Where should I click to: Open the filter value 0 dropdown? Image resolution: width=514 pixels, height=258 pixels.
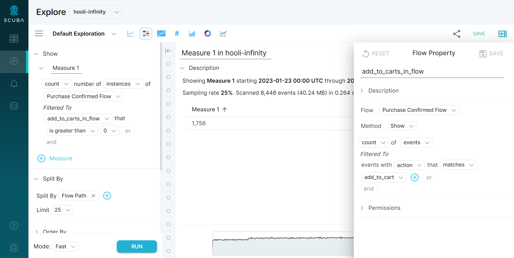point(110,131)
